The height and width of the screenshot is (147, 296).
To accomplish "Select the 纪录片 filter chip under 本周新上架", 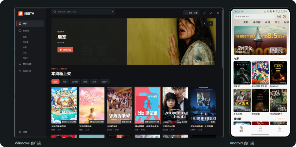I will pos(105,82).
